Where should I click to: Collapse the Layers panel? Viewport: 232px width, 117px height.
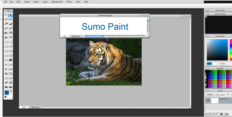(207, 91)
